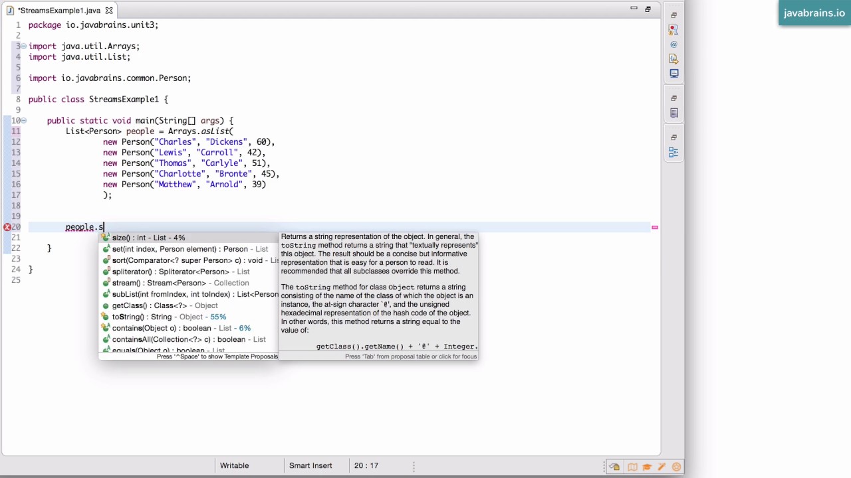Collapse the main method fold at line 10
The image size is (851, 478).
[x=23, y=121]
